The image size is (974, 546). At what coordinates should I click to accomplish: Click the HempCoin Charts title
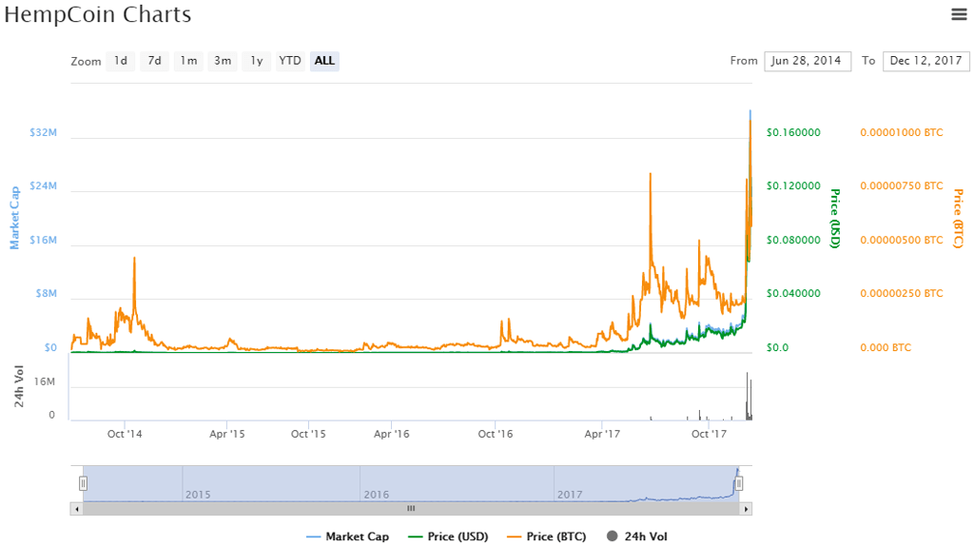click(98, 14)
